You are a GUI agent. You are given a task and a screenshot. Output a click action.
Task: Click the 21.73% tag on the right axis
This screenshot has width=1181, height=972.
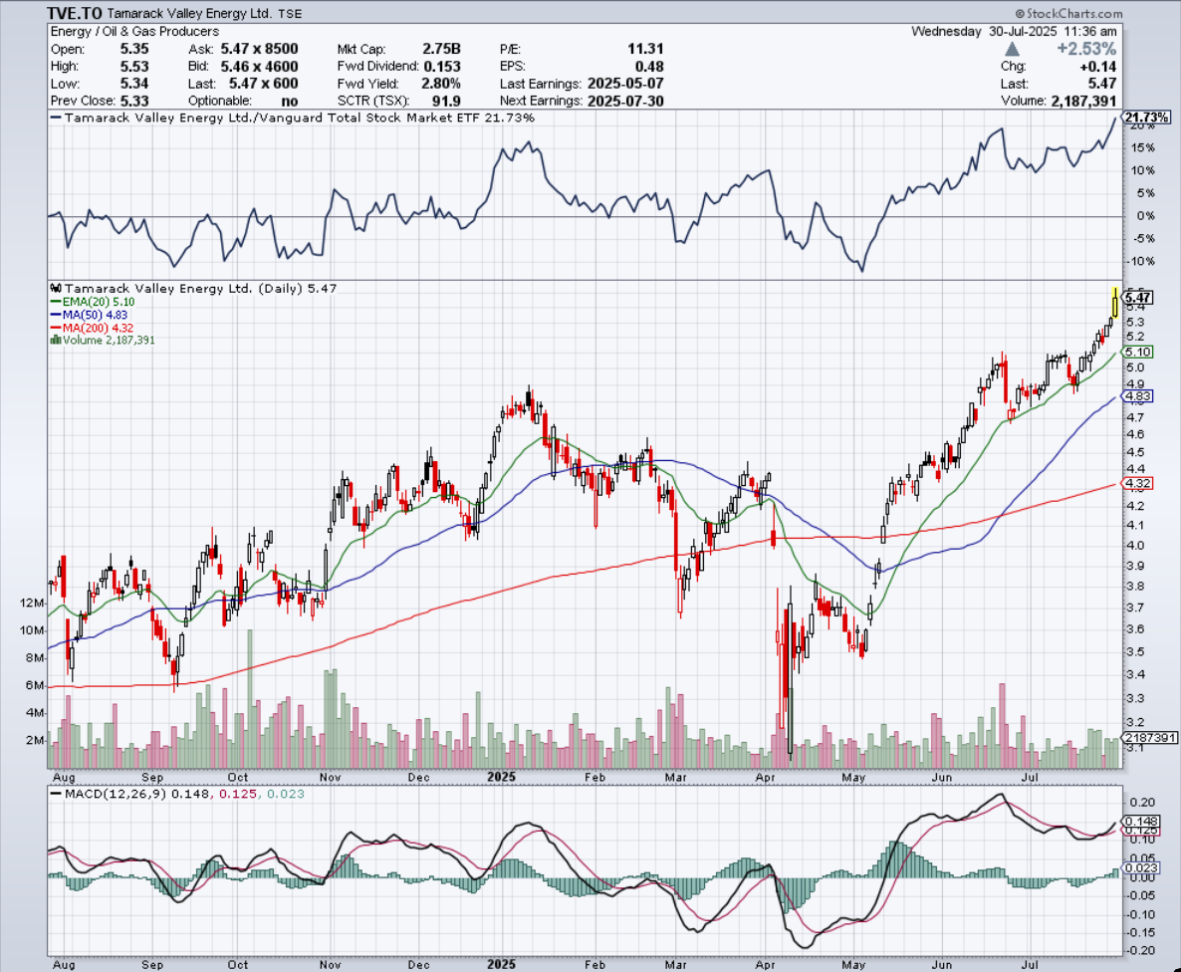[1145, 118]
